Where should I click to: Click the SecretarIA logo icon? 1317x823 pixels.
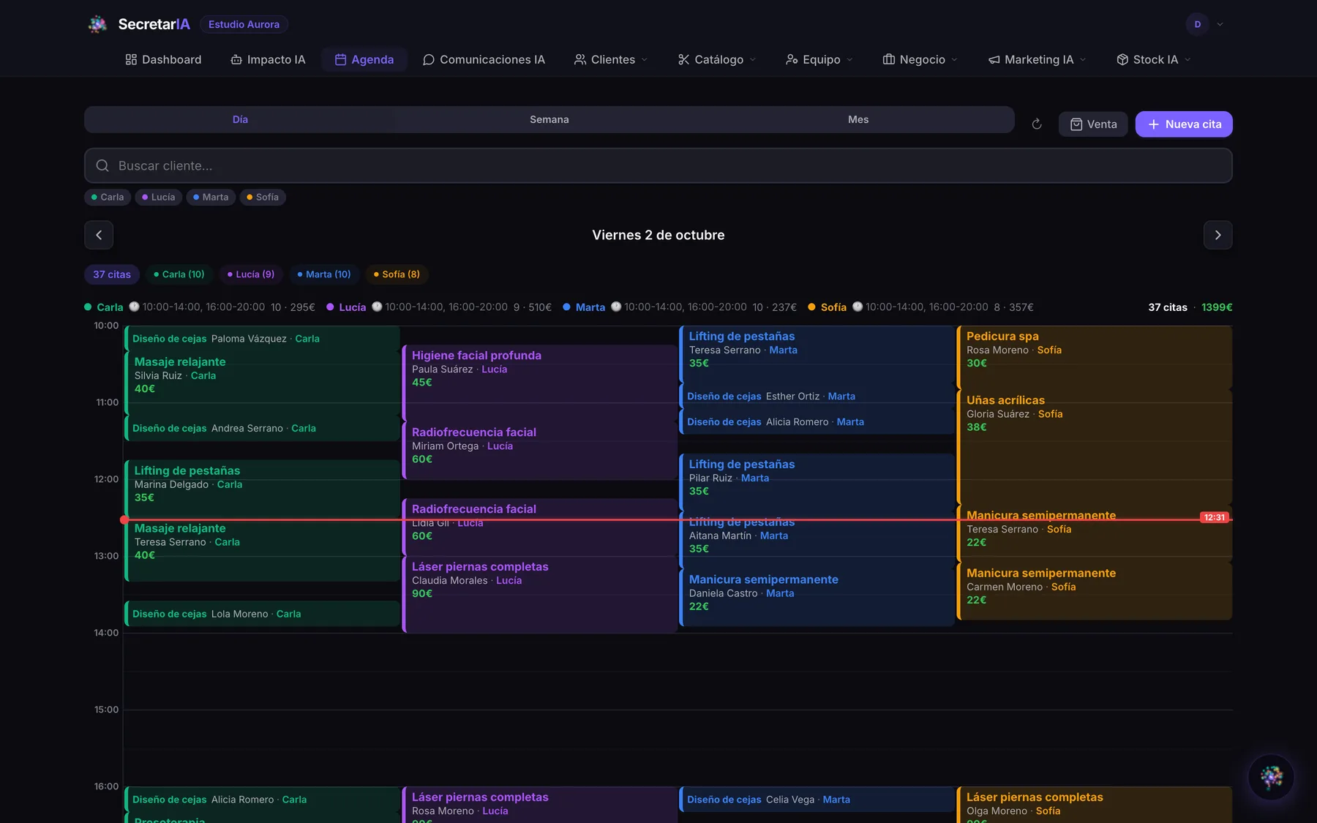pos(97,24)
